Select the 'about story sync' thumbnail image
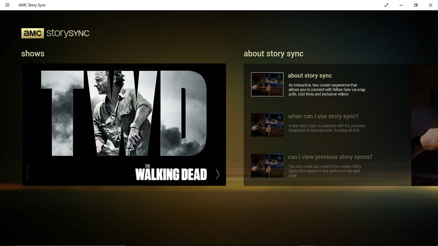This screenshot has height=246, width=438. (x=267, y=84)
